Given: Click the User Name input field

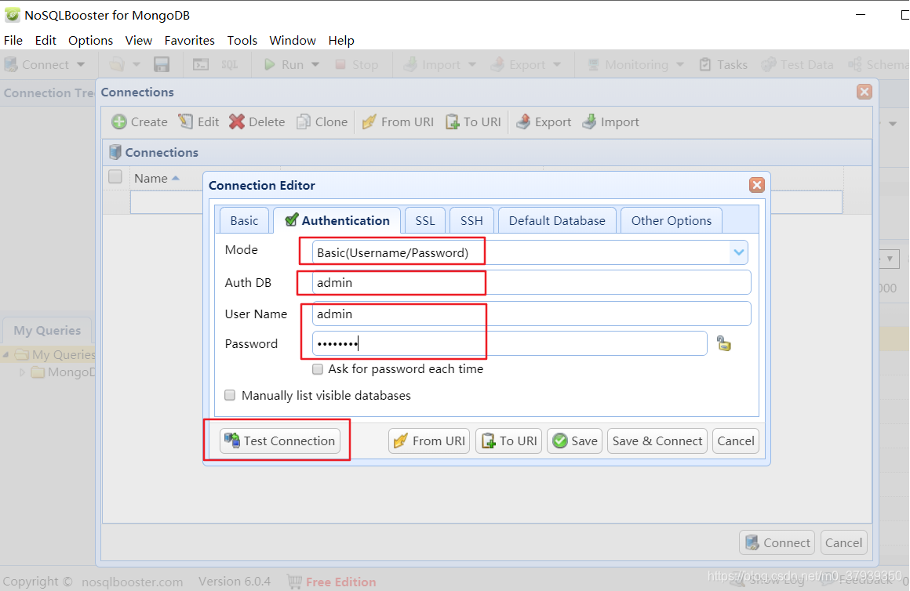Looking at the screenshot, I should [x=532, y=314].
